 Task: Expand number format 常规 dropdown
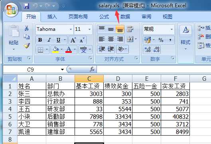coord(172,29)
